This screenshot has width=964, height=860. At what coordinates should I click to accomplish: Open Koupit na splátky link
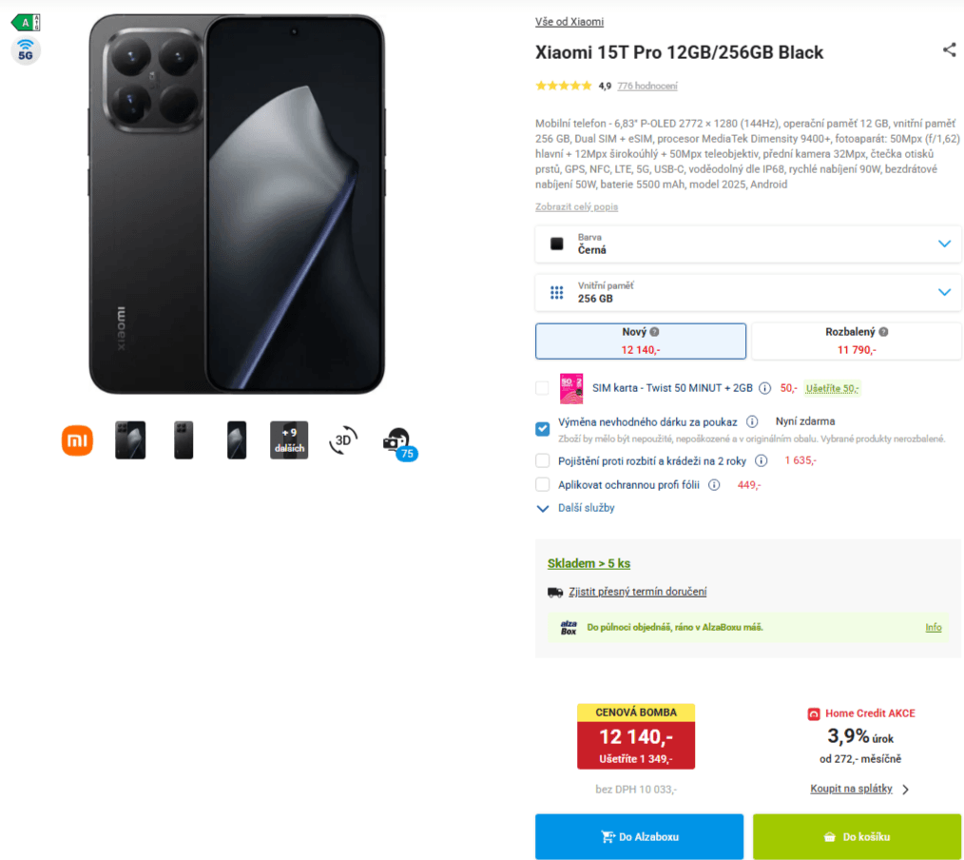pyautogui.click(x=853, y=788)
